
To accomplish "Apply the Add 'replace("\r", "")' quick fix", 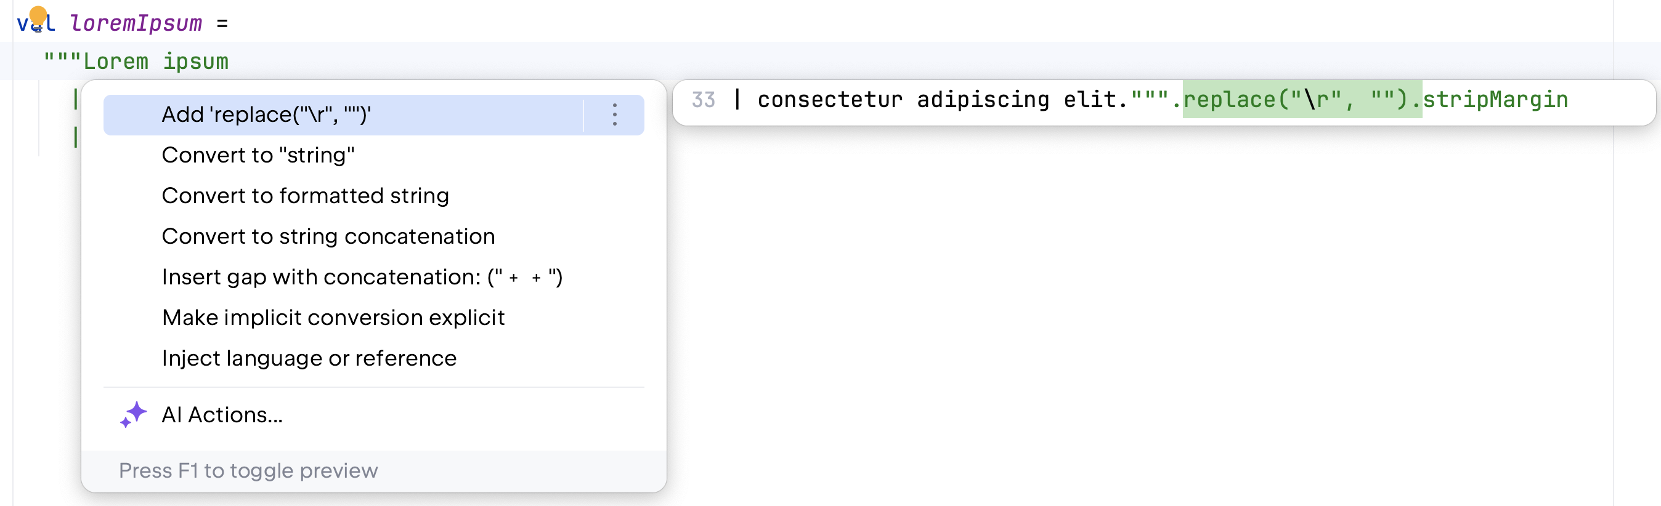I will [x=266, y=114].
